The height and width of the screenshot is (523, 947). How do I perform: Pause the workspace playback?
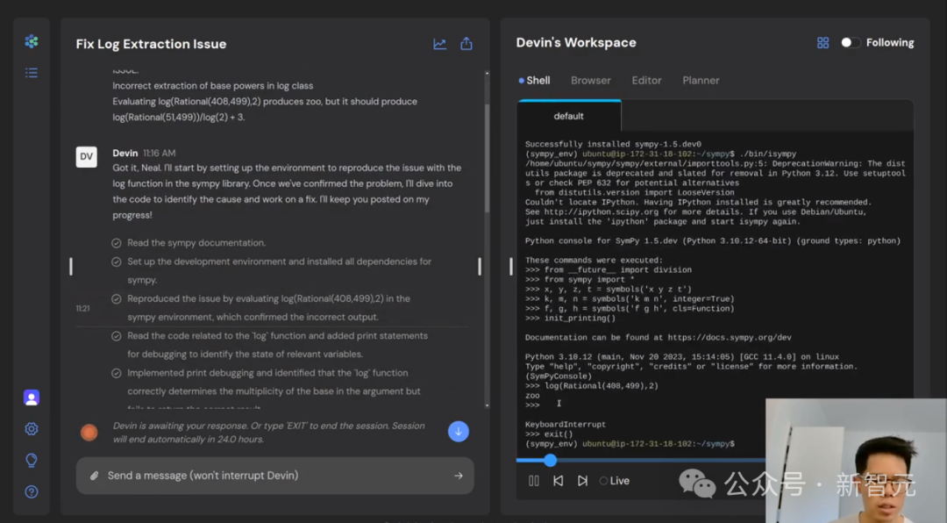point(534,481)
